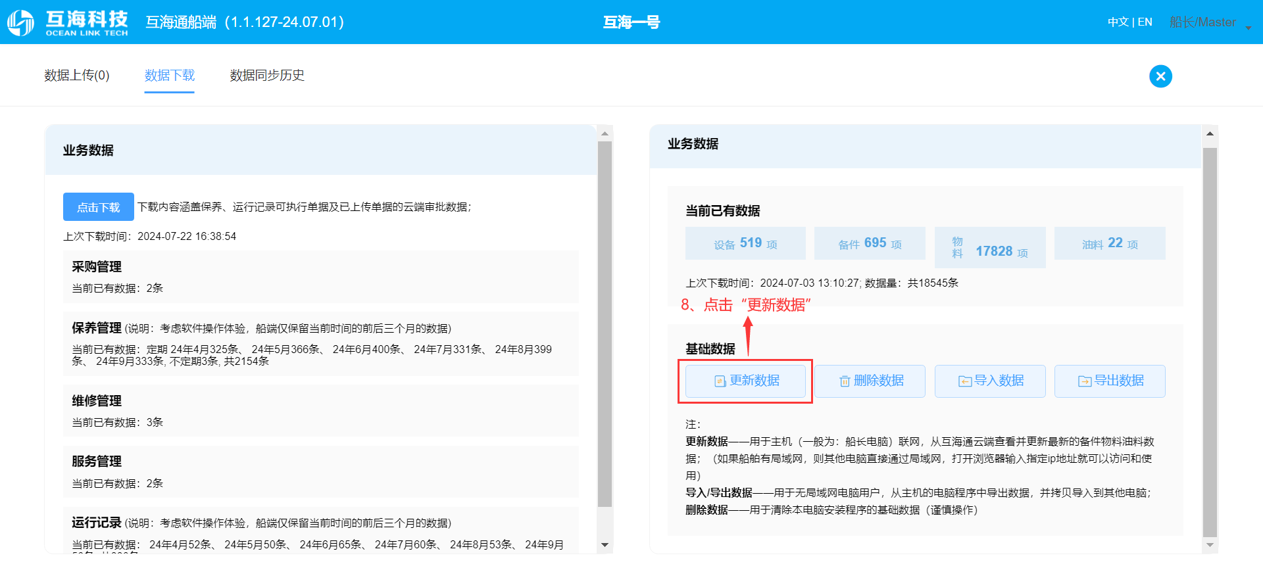
Task: Click the 互海通船端 version title
Action: point(245,22)
